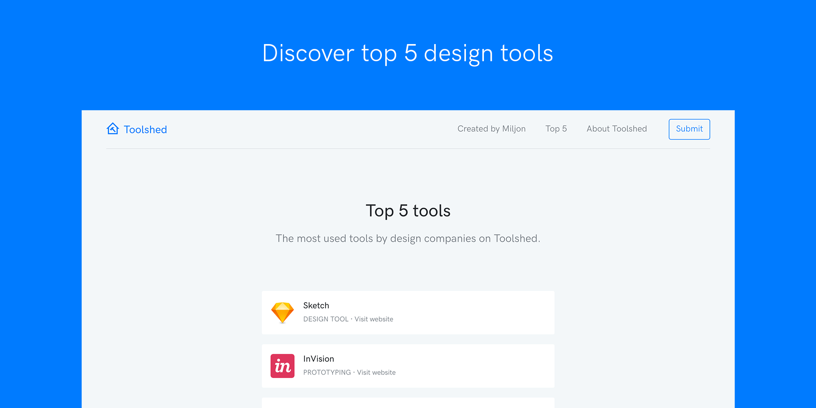Click the DESIGN TOOL category label
Viewport: 816px width, 408px height.
click(x=326, y=319)
